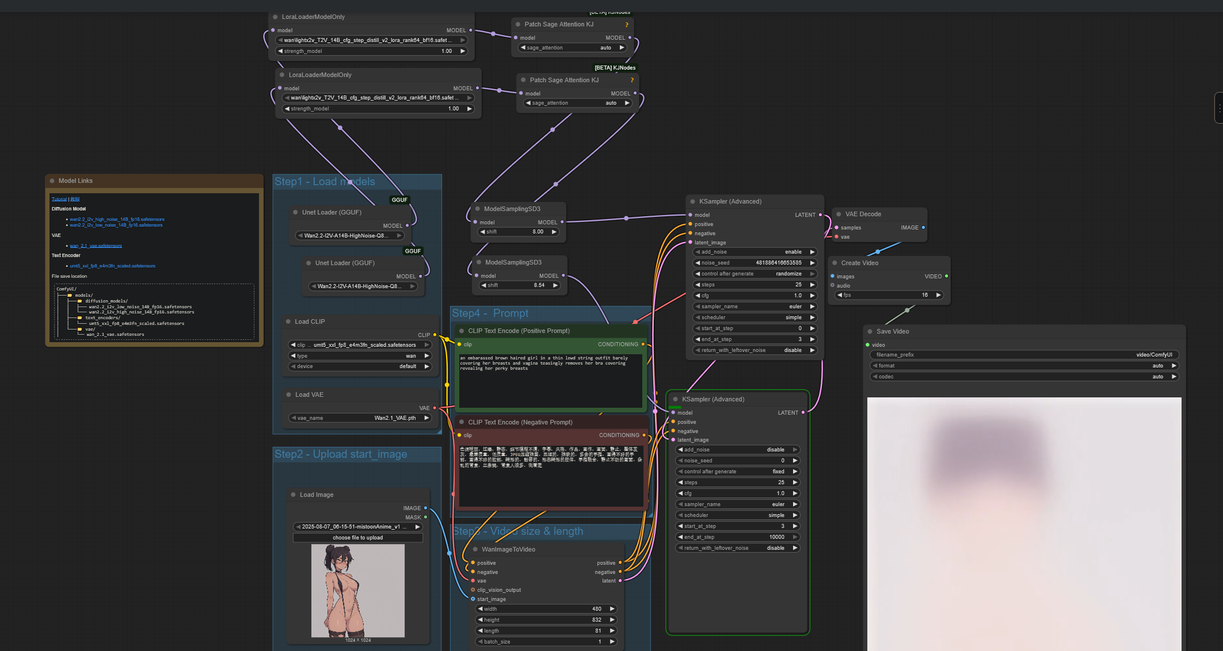Toggle return_with_leftover_noise in the lower KSampler
The height and width of the screenshot is (651, 1223).
[x=737, y=548]
